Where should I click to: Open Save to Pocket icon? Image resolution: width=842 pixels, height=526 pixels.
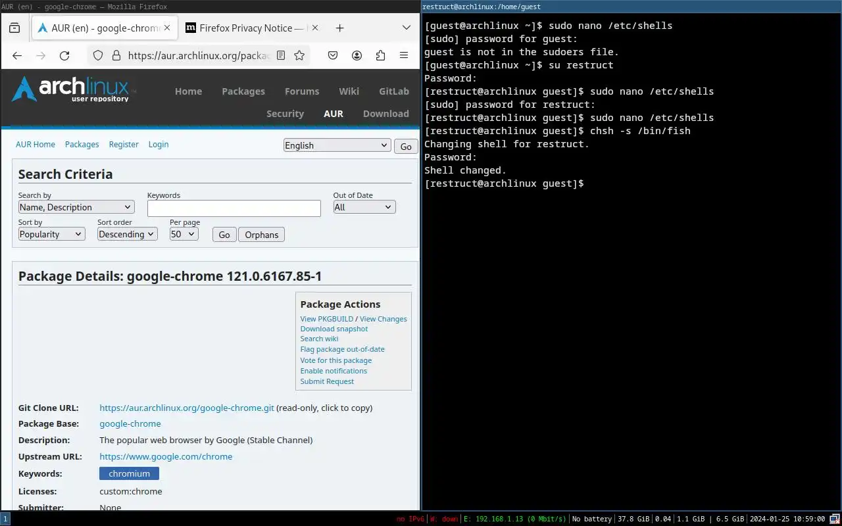(333, 56)
